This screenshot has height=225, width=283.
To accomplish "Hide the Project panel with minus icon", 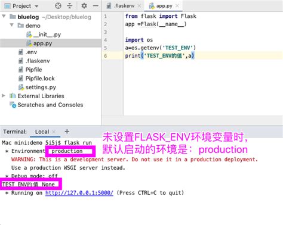I will (x=96, y=6).
